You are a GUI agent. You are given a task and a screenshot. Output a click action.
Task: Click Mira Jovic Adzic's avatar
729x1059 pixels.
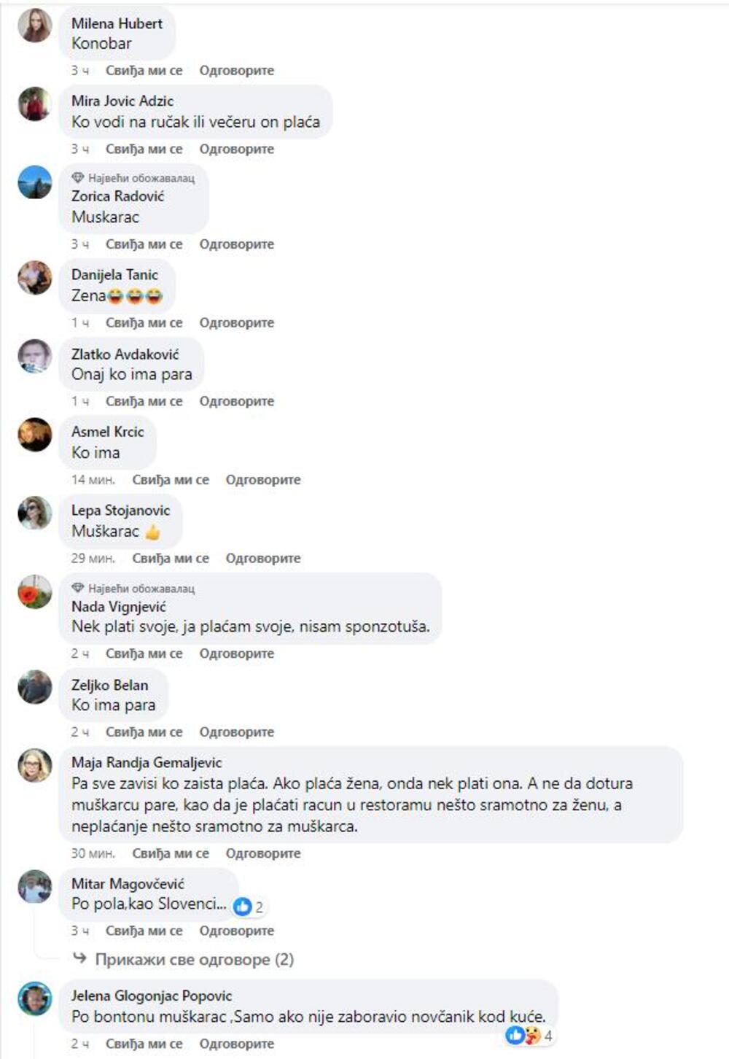pyautogui.click(x=34, y=104)
